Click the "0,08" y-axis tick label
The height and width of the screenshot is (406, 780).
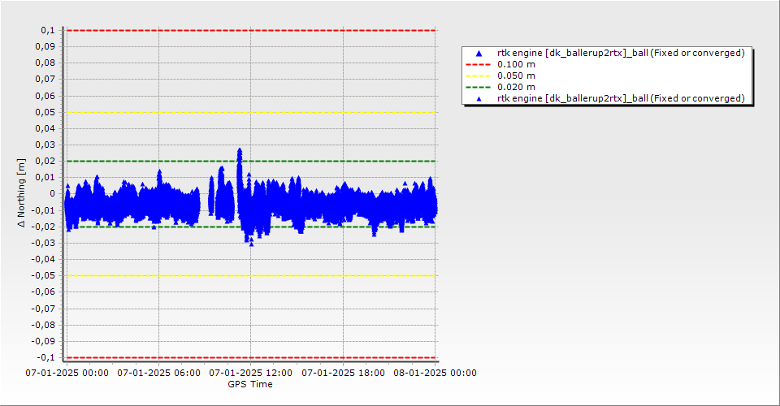pos(45,63)
